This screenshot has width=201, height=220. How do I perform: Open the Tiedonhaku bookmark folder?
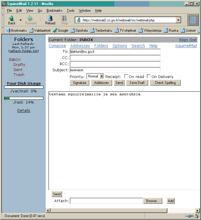click(x=101, y=30)
